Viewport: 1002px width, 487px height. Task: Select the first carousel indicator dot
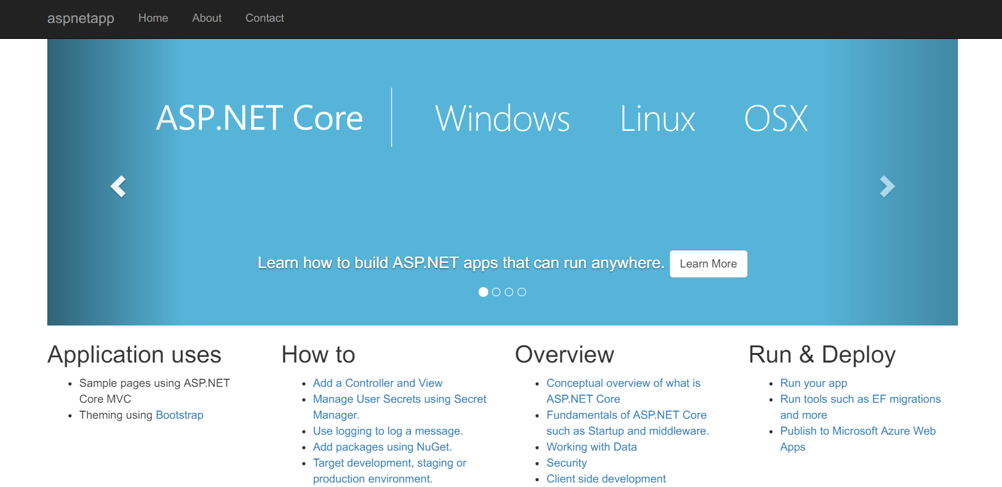click(x=483, y=292)
